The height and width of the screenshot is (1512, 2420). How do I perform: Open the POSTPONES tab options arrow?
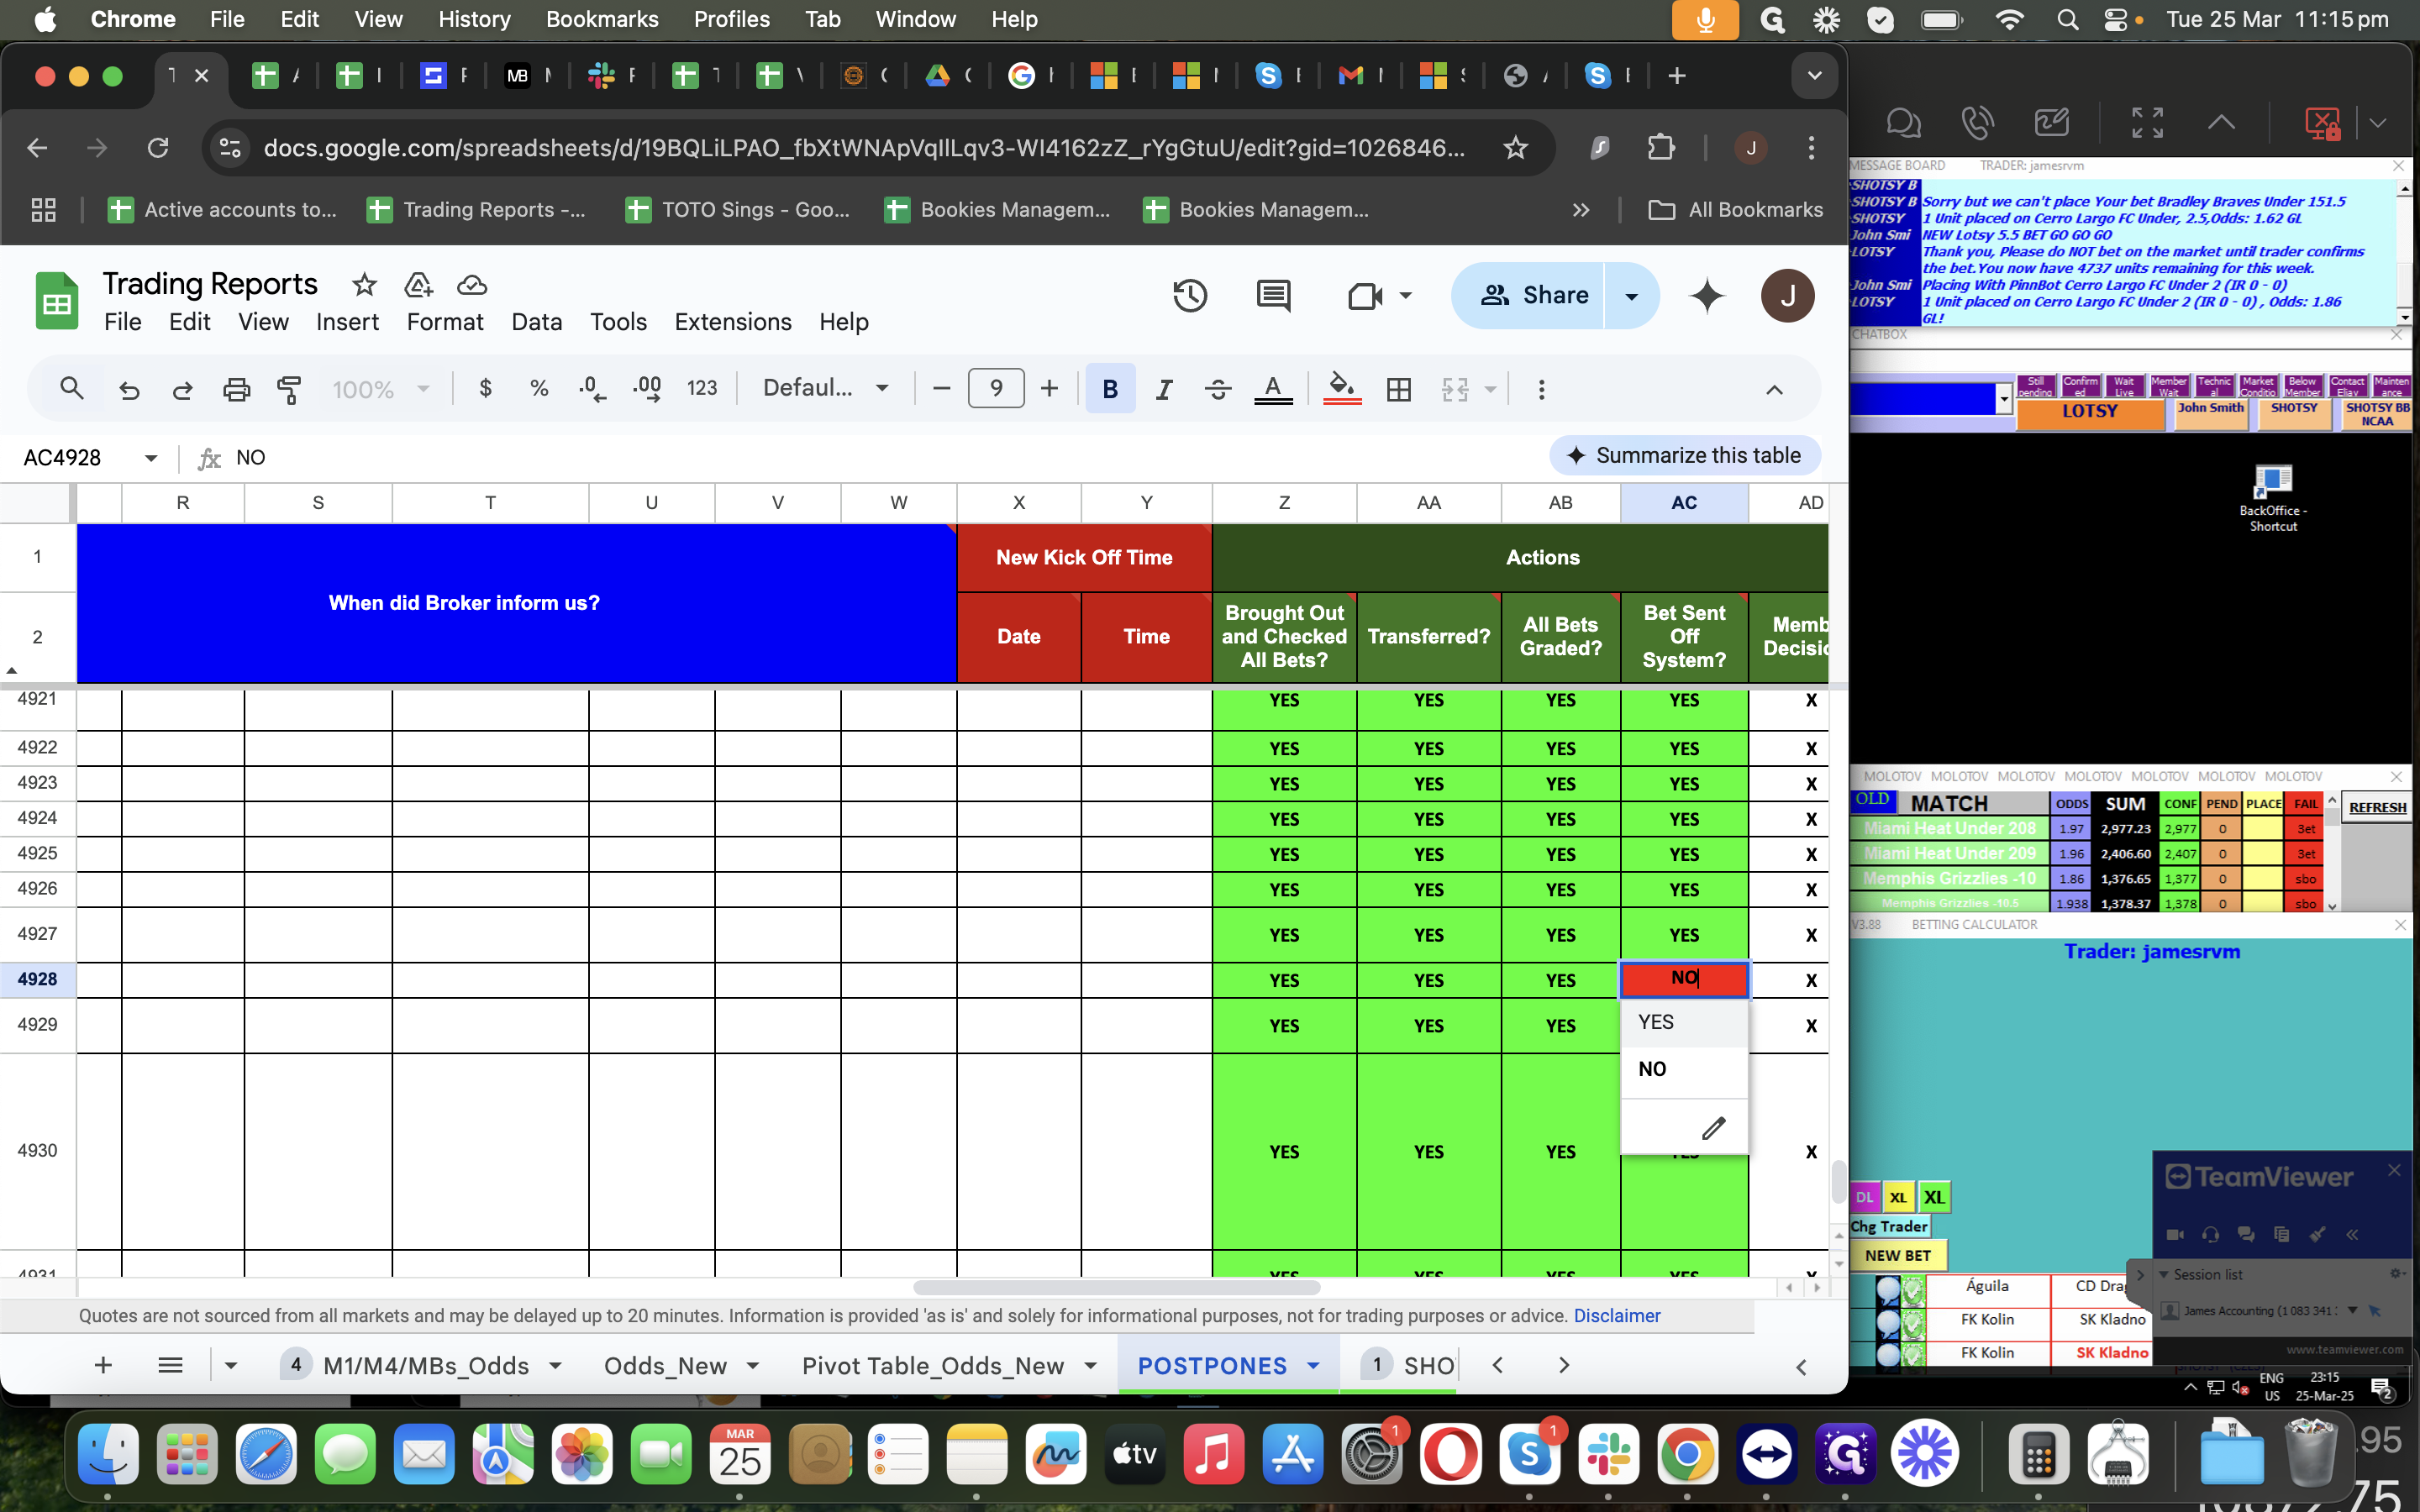click(x=1313, y=1366)
